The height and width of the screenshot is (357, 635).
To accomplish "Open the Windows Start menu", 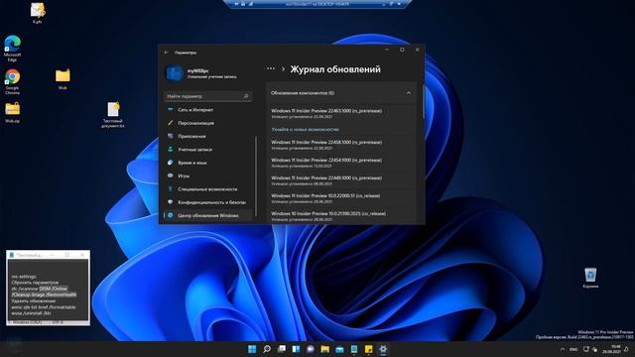I will click(x=252, y=349).
